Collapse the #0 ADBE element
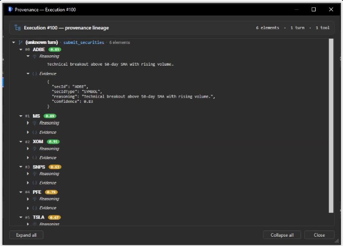343x246 pixels. [x=21, y=50]
